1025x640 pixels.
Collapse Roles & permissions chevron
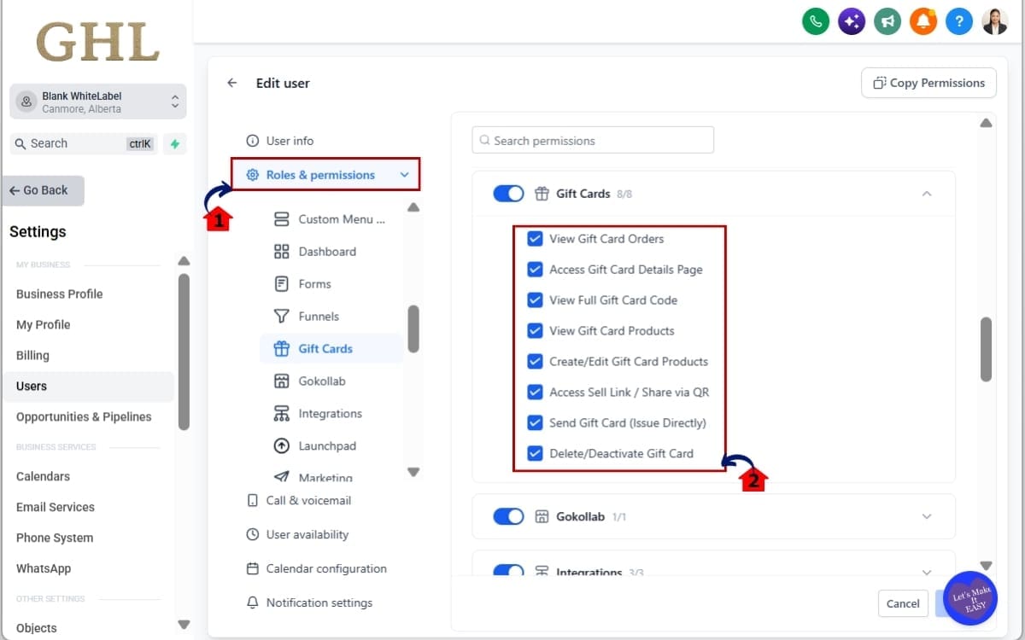(x=405, y=175)
